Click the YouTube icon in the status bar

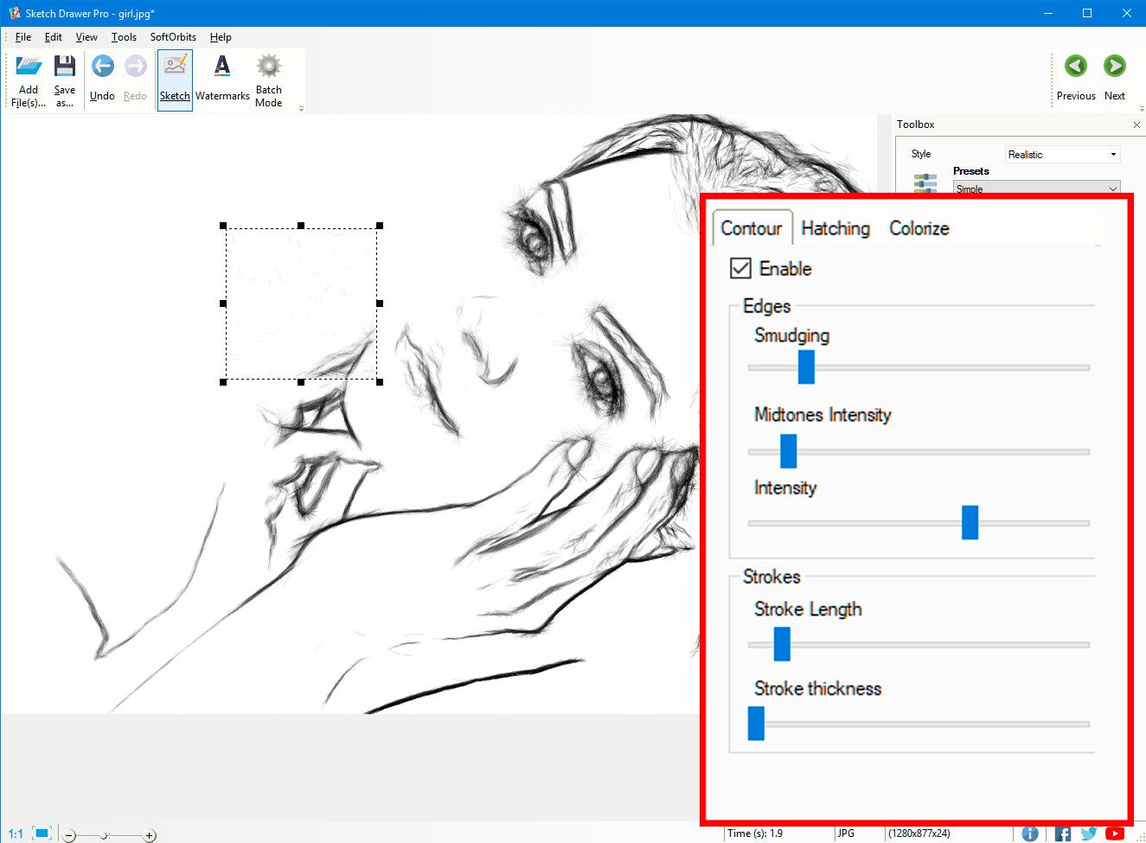coord(1116,833)
